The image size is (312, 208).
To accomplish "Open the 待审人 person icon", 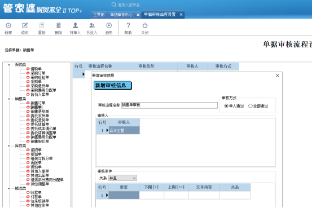I will (x=75, y=26).
